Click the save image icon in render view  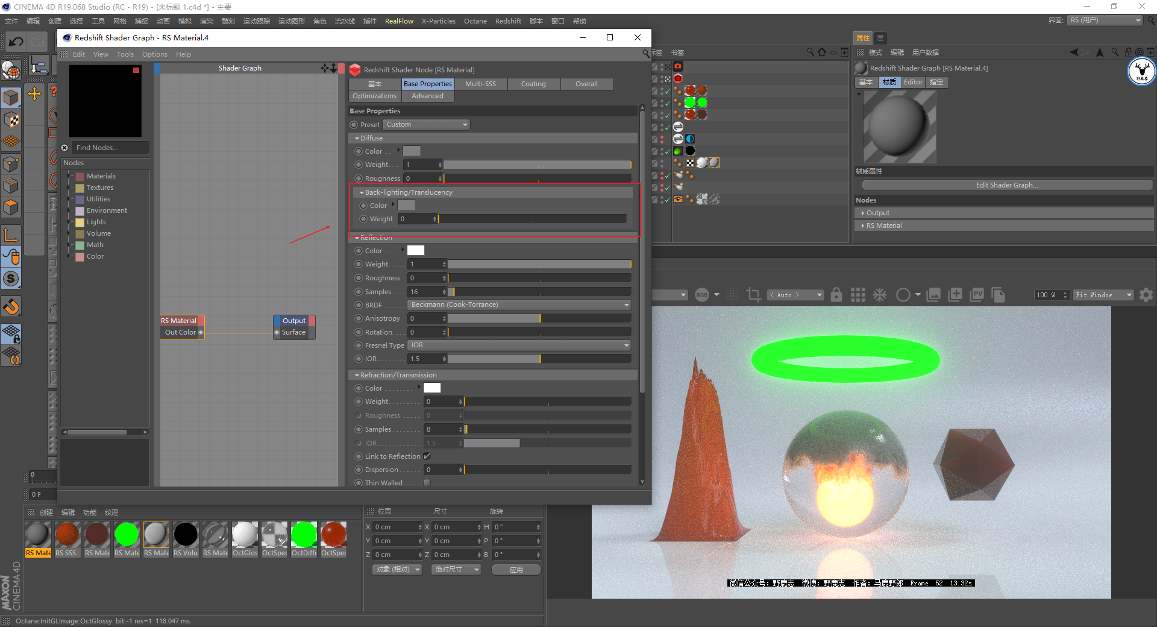[933, 294]
